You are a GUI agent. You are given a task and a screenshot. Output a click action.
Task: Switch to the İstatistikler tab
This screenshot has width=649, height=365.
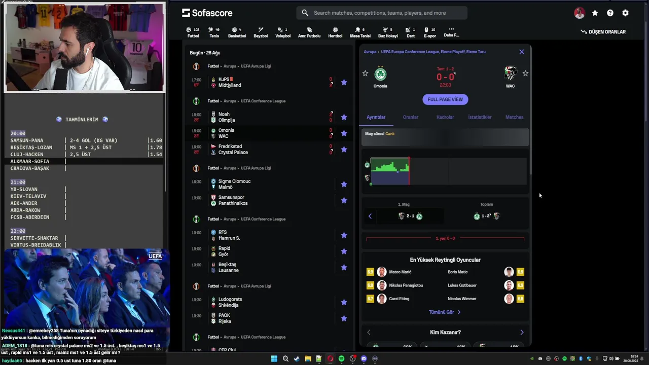click(x=480, y=117)
